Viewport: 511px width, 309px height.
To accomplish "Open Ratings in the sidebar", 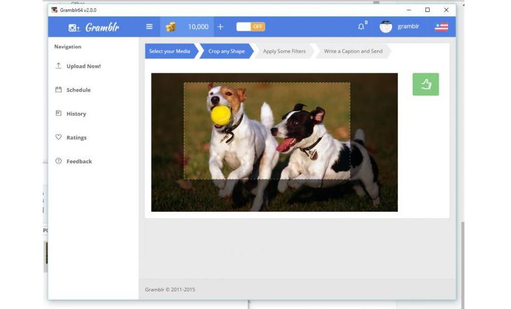I will [x=77, y=138].
